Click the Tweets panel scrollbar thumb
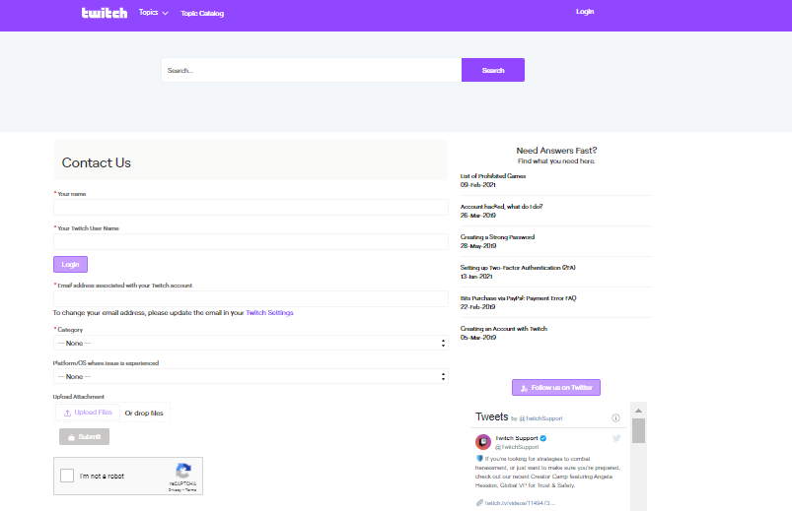Screen dimensions: 792x511 click(x=638, y=431)
